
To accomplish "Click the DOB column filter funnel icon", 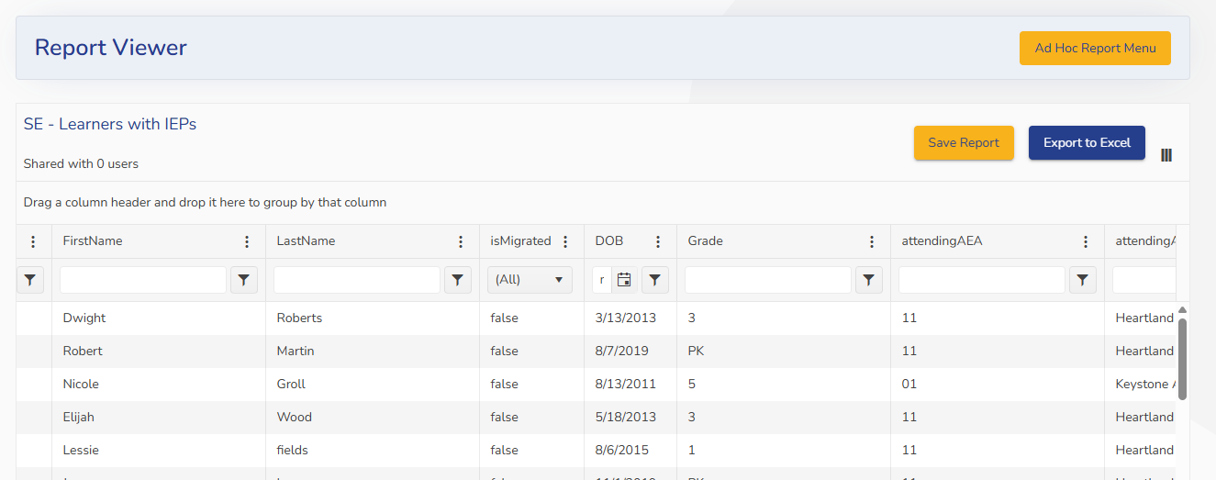I will [654, 280].
